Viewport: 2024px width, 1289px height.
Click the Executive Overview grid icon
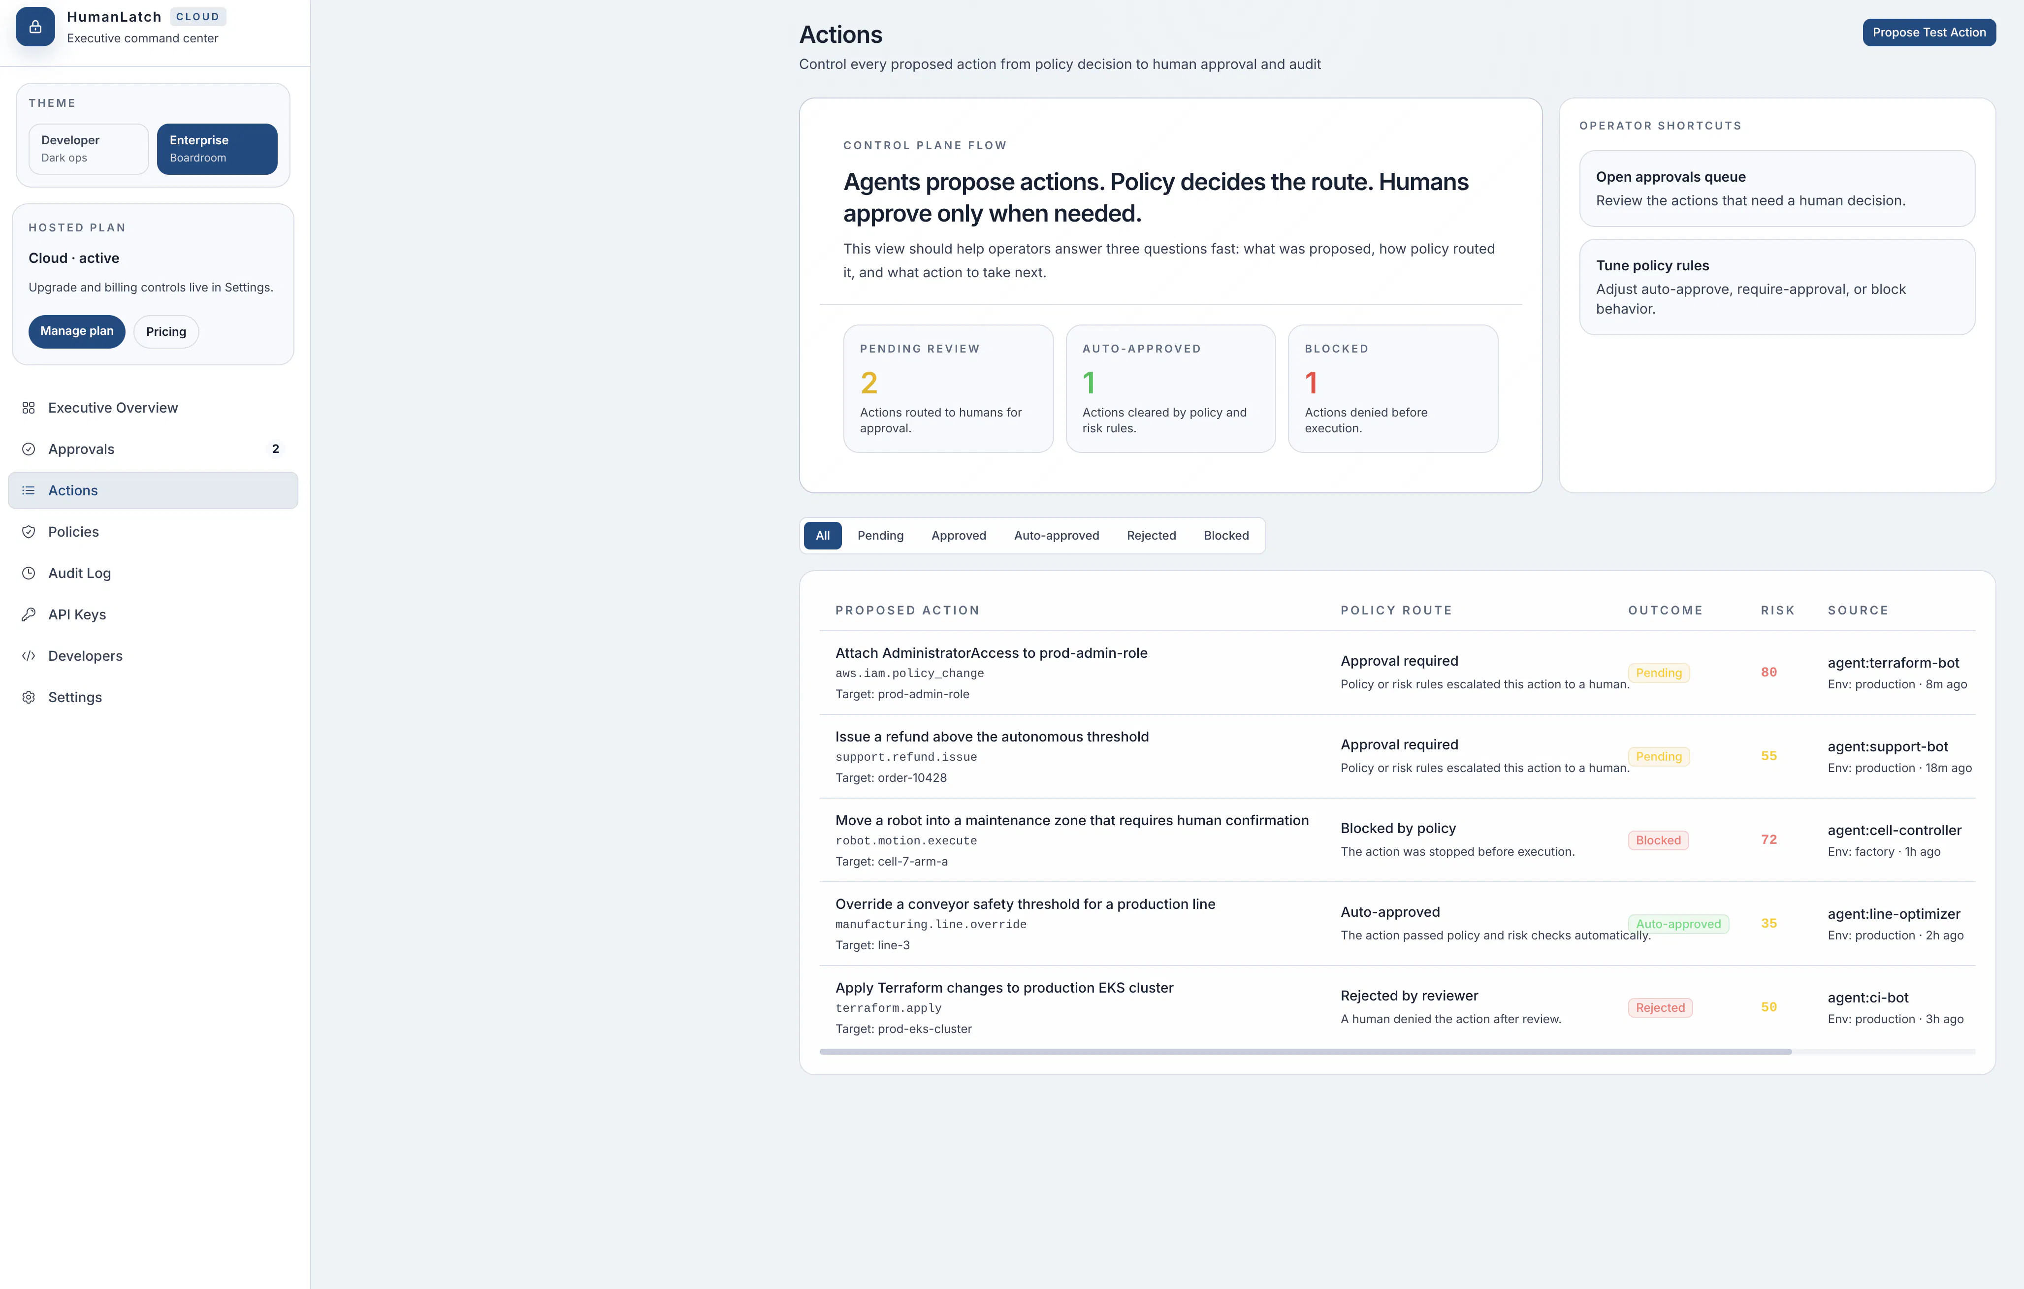29,408
